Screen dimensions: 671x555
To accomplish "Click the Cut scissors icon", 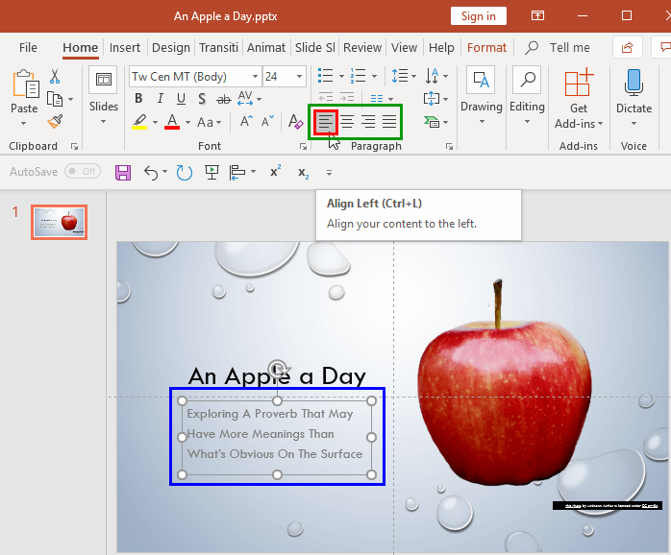I will tap(55, 77).
